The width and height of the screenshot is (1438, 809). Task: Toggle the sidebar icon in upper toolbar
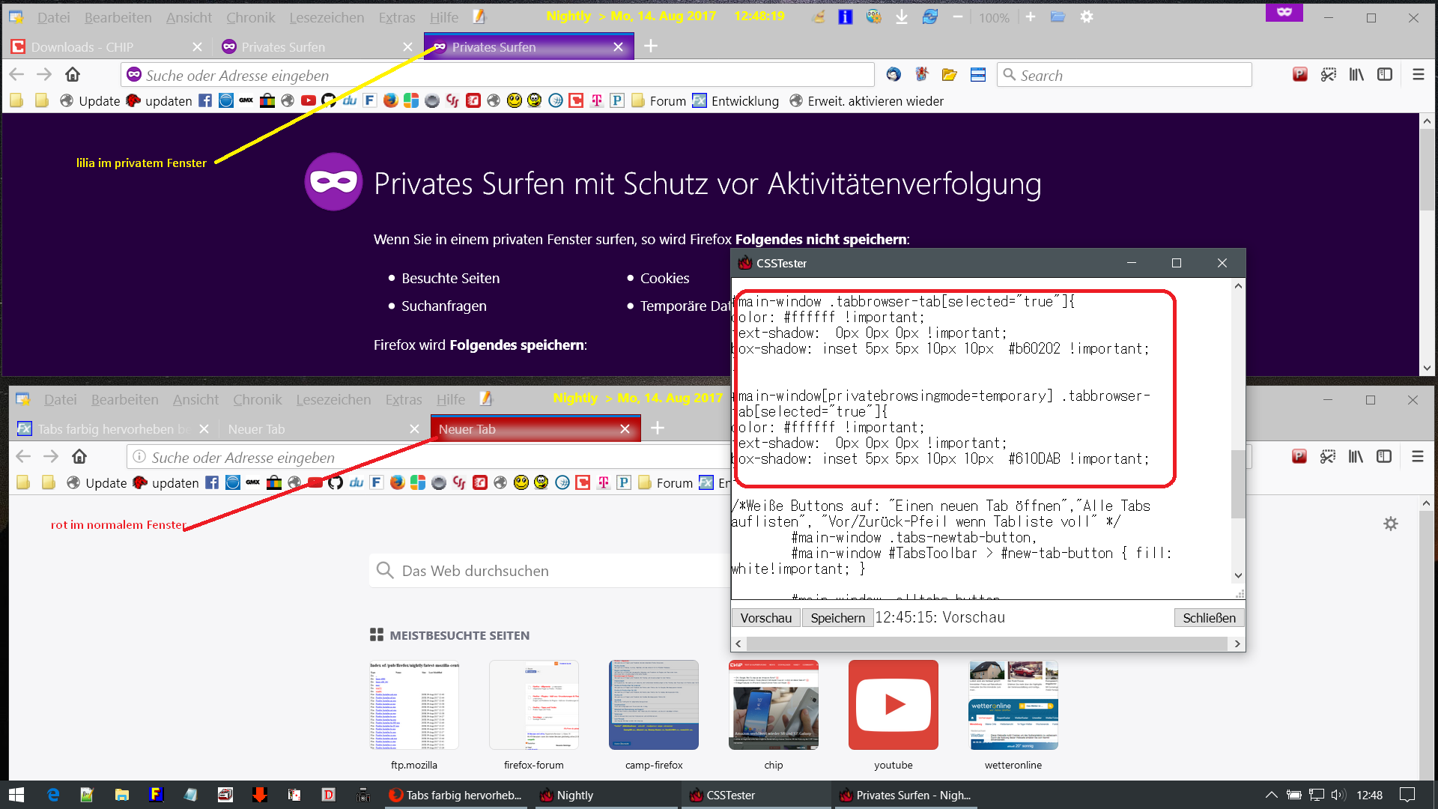(1385, 75)
